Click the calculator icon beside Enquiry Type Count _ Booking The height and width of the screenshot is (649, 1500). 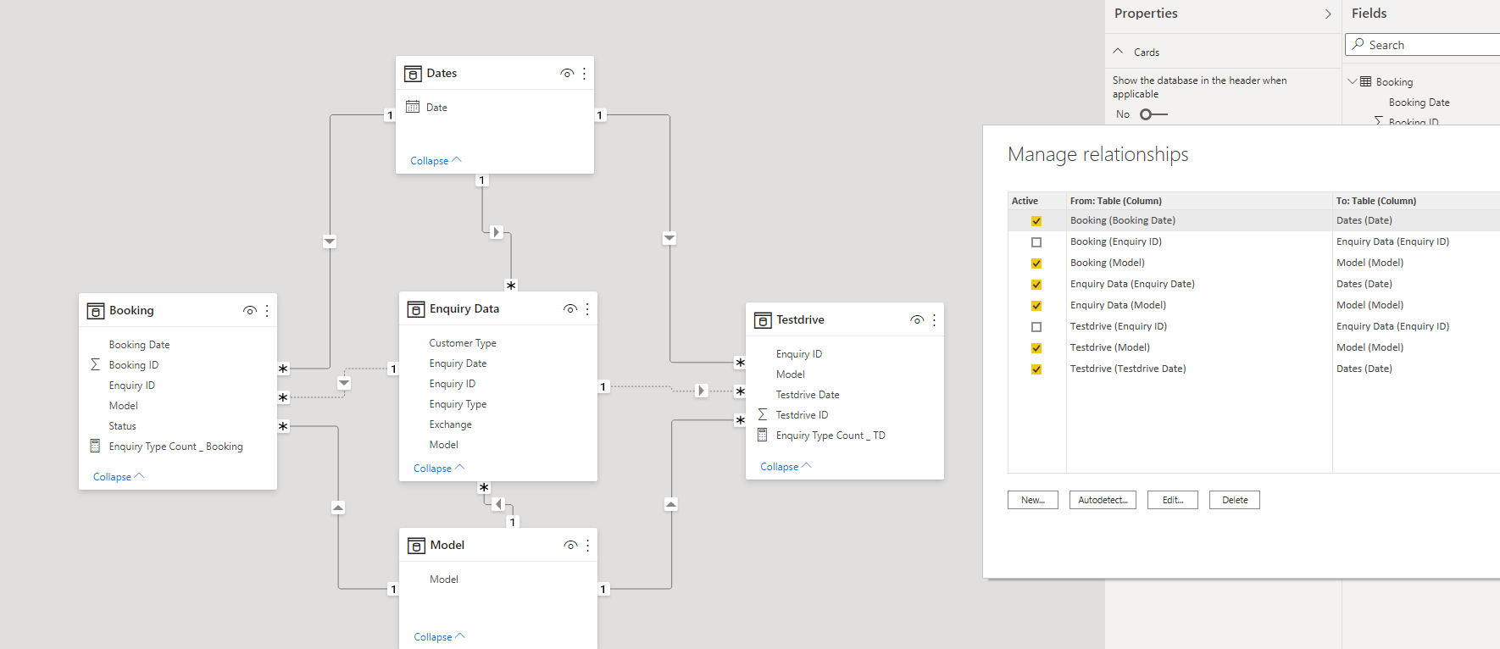tap(95, 446)
